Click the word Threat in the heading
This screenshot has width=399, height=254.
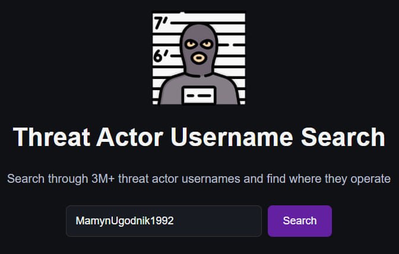click(x=52, y=137)
